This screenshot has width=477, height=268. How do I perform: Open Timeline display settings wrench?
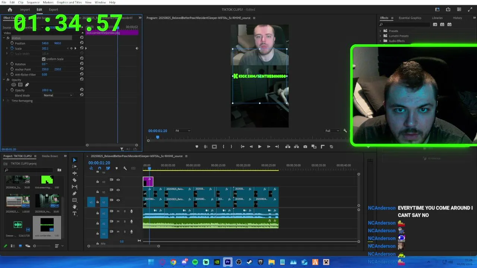[x=125, y=168]
